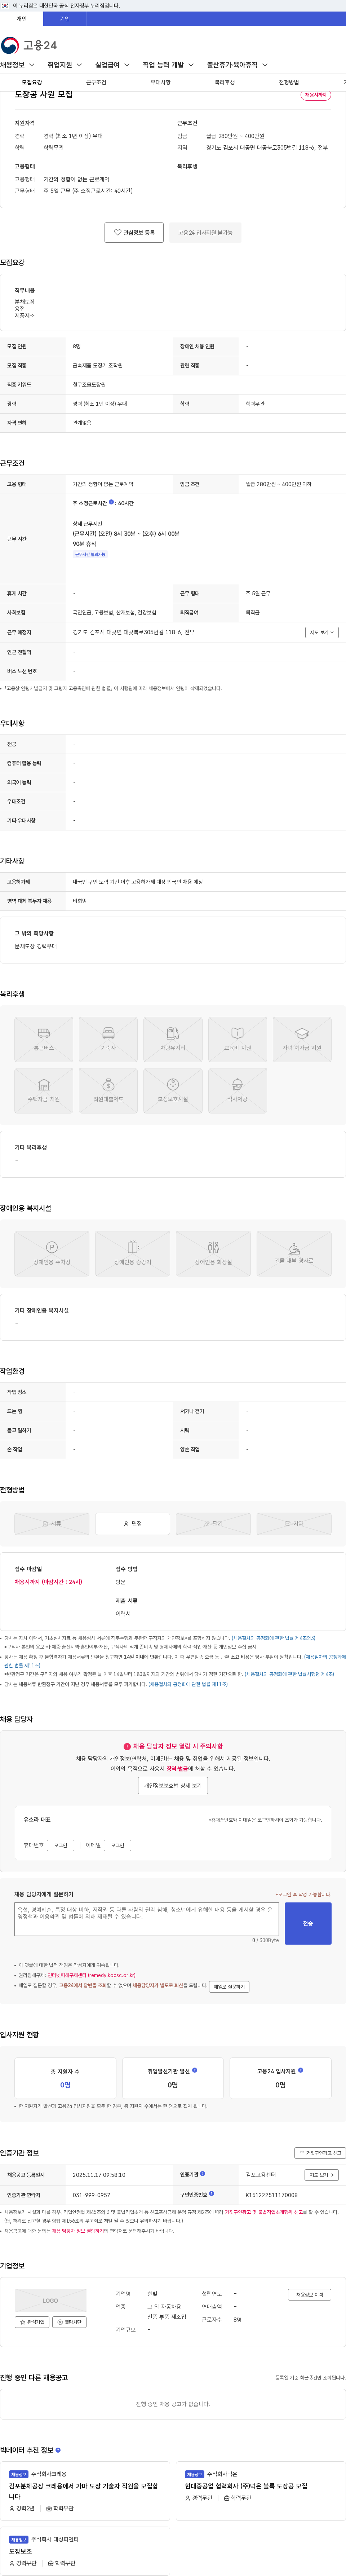Viewport: 346px width, 2576px height.
Task: Click the 서류 selection step
Action: [x=52, y=1523]
